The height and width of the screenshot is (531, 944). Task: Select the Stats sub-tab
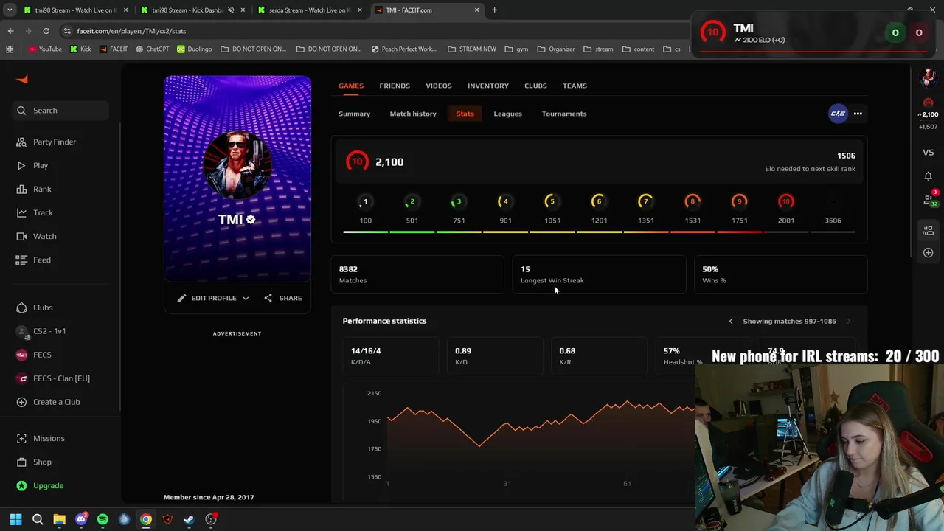tap(465, 114)
